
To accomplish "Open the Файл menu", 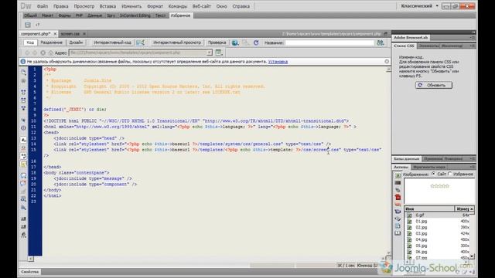I will tap(43, 6).
